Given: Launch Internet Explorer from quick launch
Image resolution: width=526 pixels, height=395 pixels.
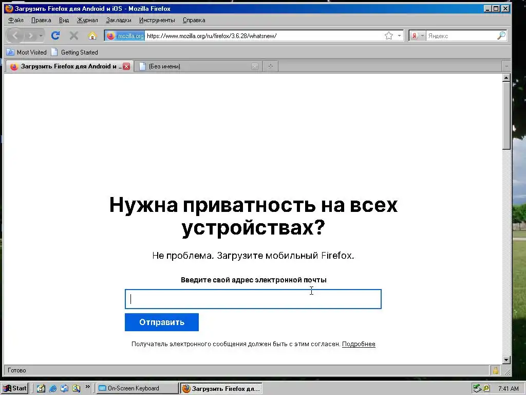Looking at the screenshot, I should [53, 389].
